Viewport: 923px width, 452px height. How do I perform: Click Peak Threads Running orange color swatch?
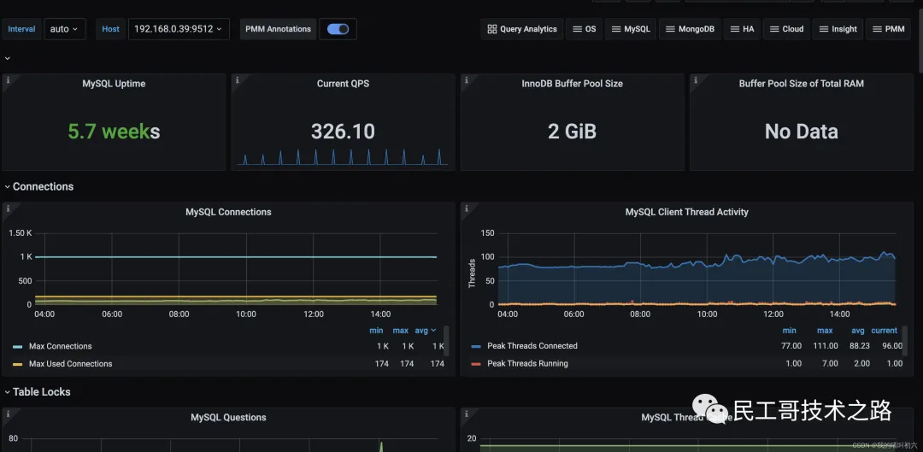476,364
